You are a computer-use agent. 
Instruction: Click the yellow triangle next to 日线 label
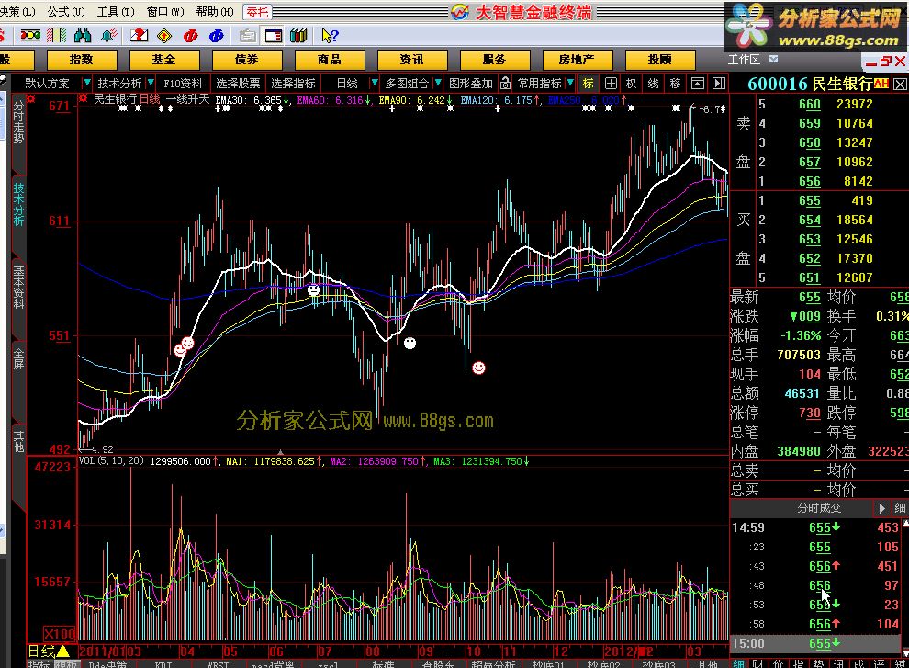click(x=62, y=651)
